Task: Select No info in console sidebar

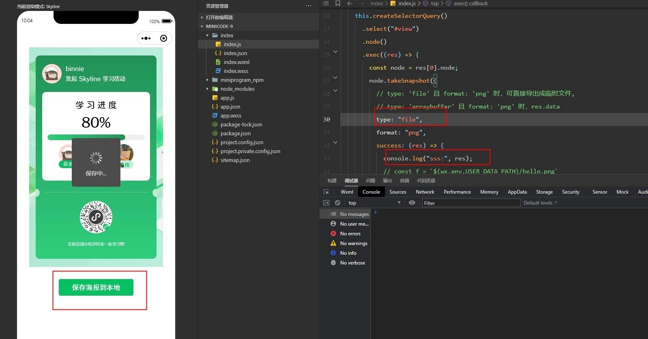Action: point(345,253)
